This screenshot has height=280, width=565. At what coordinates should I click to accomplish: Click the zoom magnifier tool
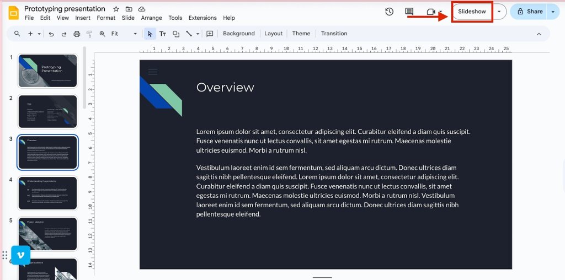[x=102, y=34]
